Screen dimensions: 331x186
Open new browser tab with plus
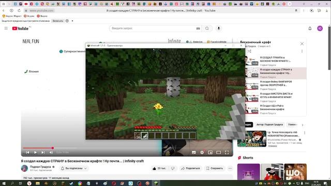point(290,4)
